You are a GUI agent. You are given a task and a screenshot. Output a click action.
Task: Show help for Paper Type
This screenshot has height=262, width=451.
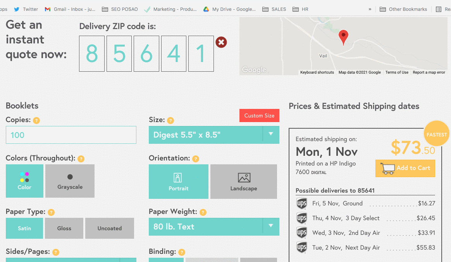click(51, 212)
